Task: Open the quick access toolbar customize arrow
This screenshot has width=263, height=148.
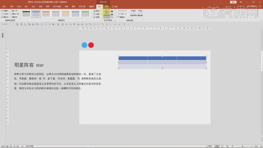Action: click(x=128, y=24)
